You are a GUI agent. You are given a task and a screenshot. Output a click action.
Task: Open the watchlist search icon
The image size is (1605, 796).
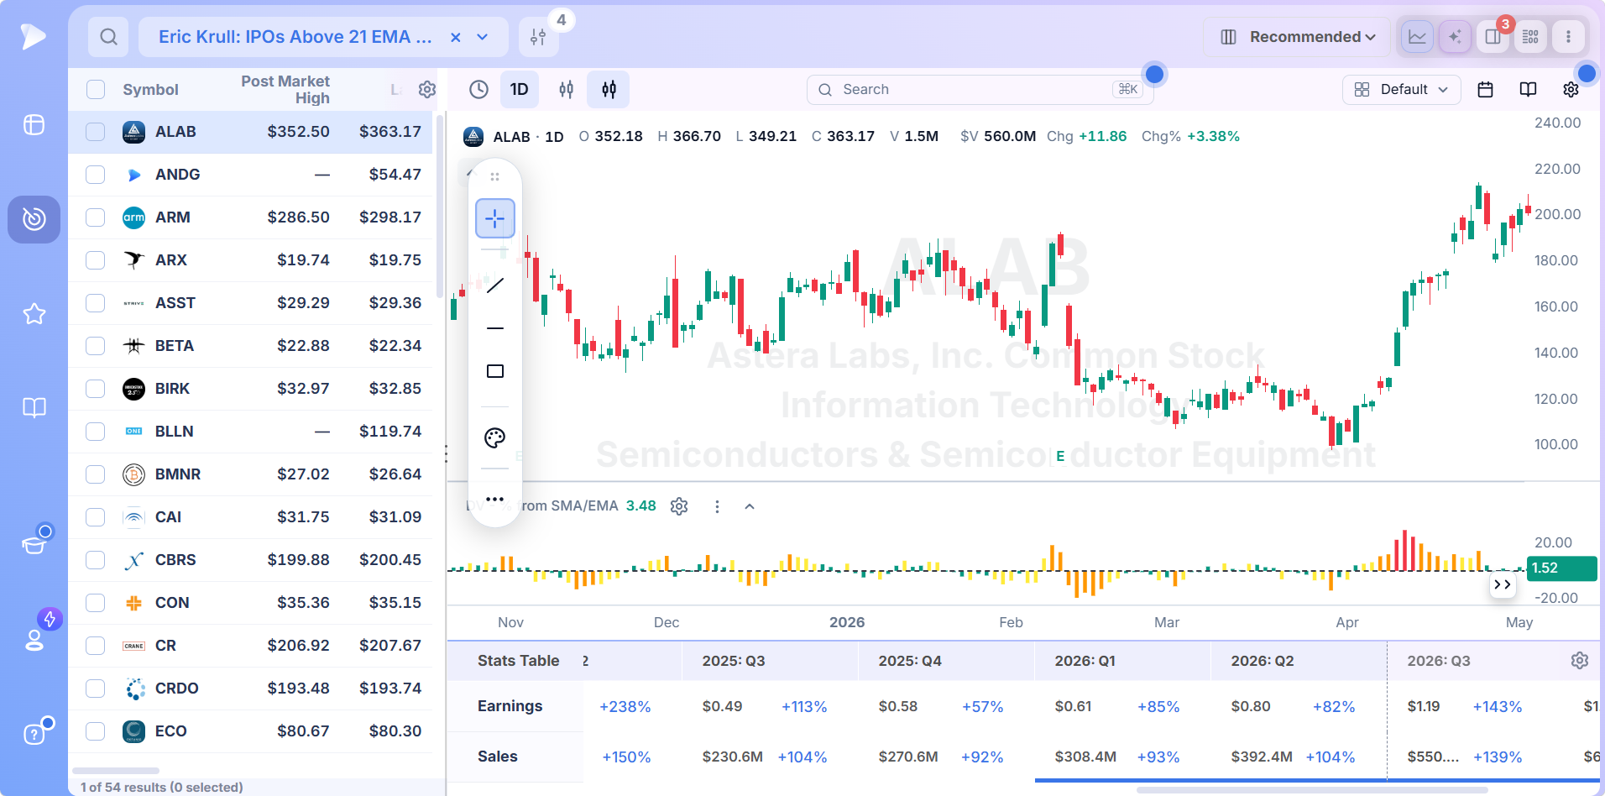(x=108, y=37)
